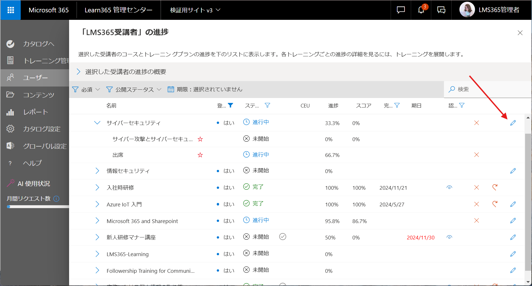Edit progress for Azure IoT 入門 pencil icon
This screenshot has height=286, width=532.
(513, 204)
